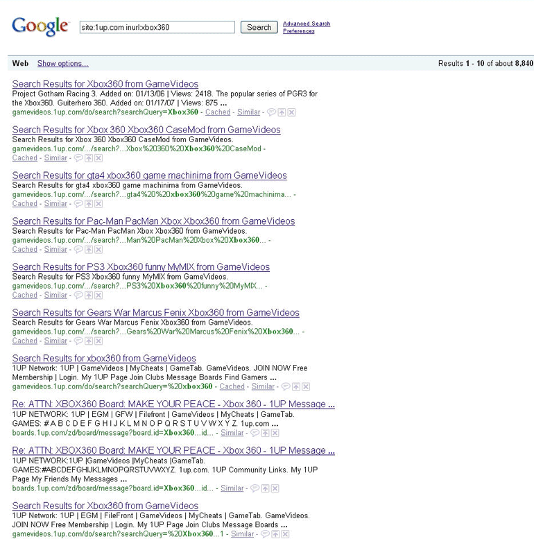Open gta4 xbox360 game machinima result title

point(150,176)
